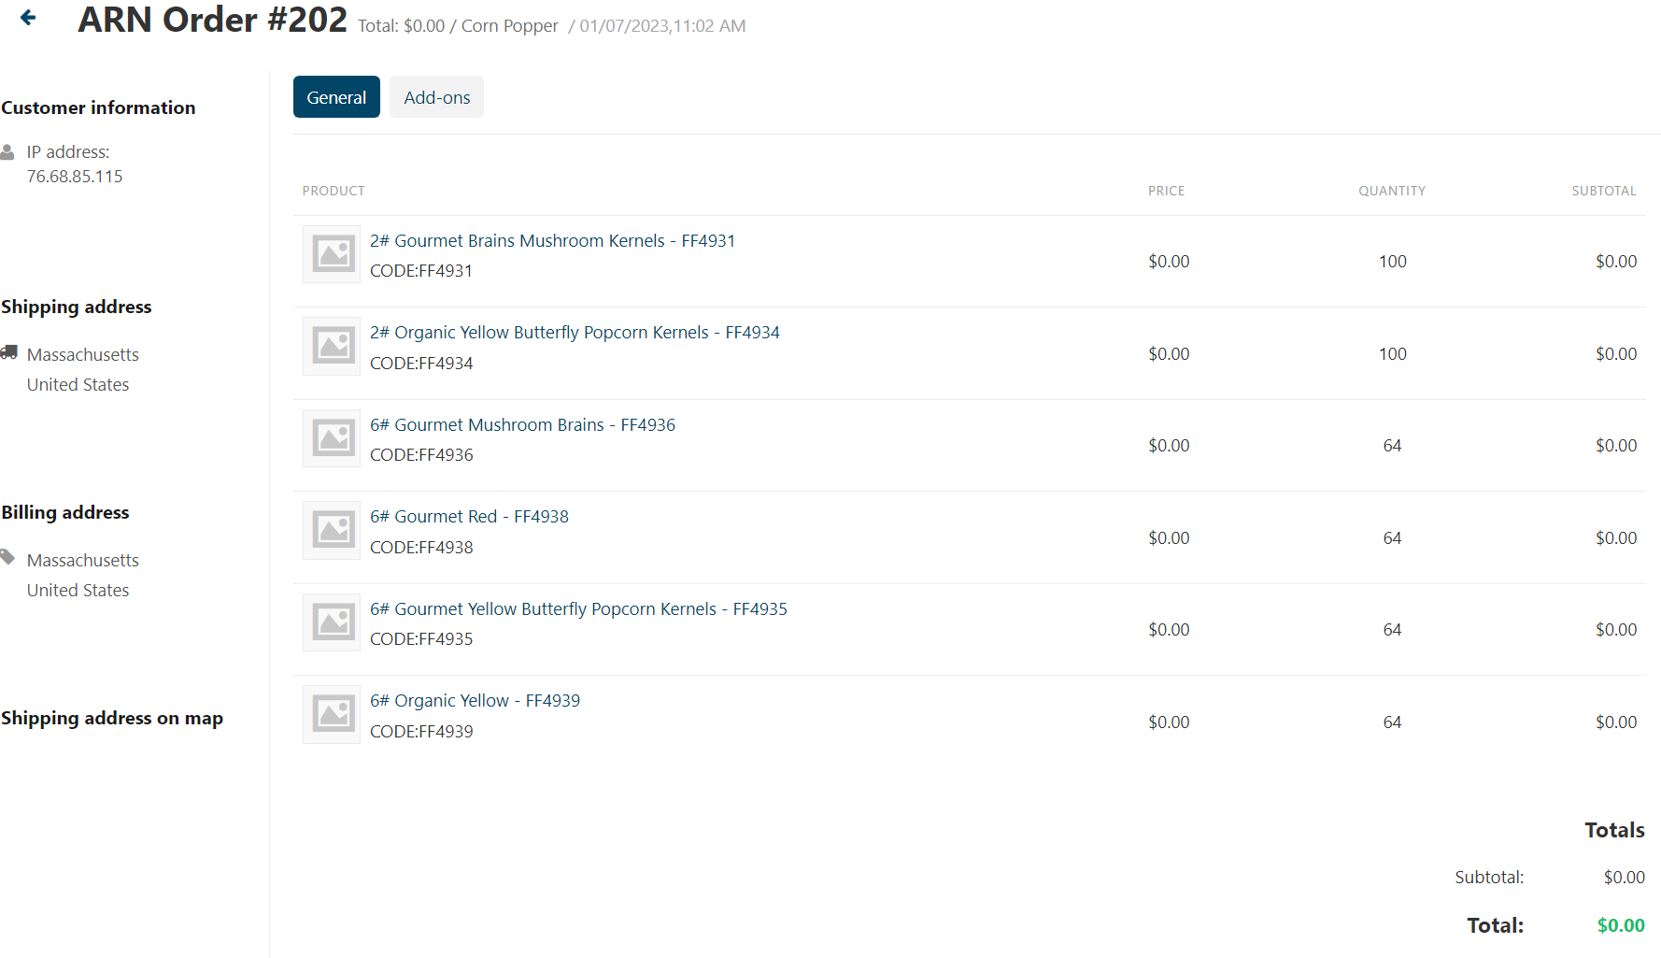
Task: Open 6# Gourmet Yellow Butterfly Popcorn Kernels link
Action: pos(578,609)
